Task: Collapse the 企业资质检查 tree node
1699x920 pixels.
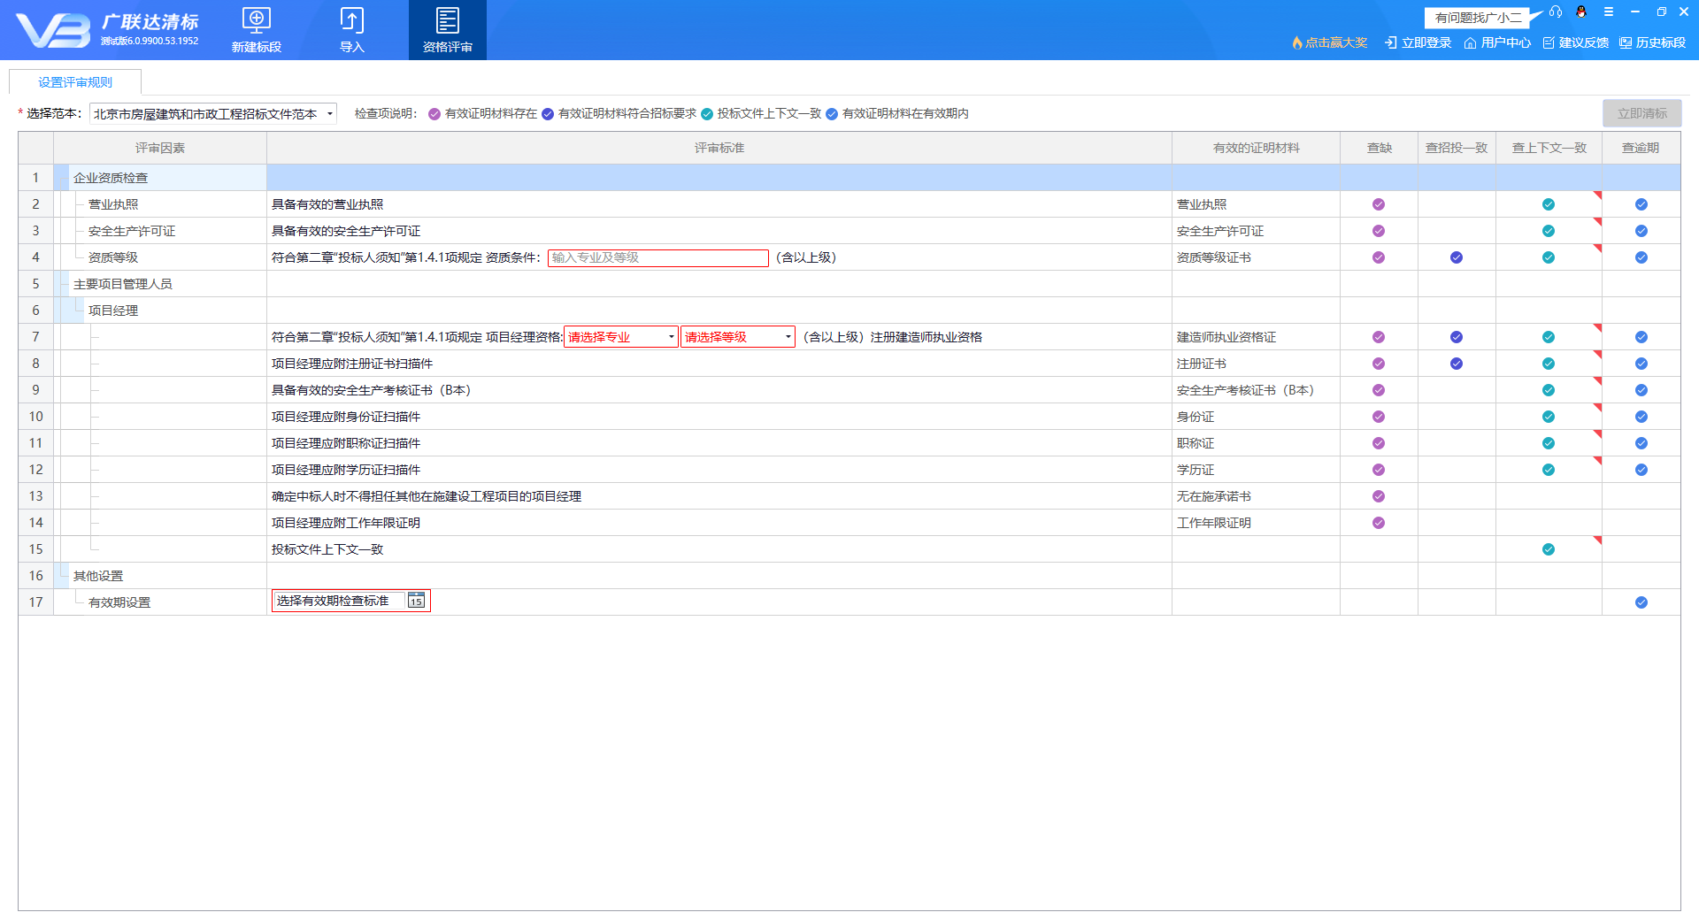Action: pyautogui.click(x=61, y=178)
